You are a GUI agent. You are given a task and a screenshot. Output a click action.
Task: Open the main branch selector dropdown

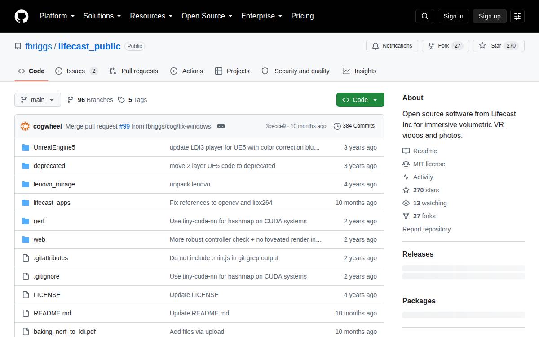[38, 100]
